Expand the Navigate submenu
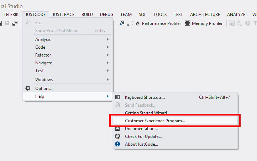The width and height of the screenshot is (257, 161). coord(68,63)
